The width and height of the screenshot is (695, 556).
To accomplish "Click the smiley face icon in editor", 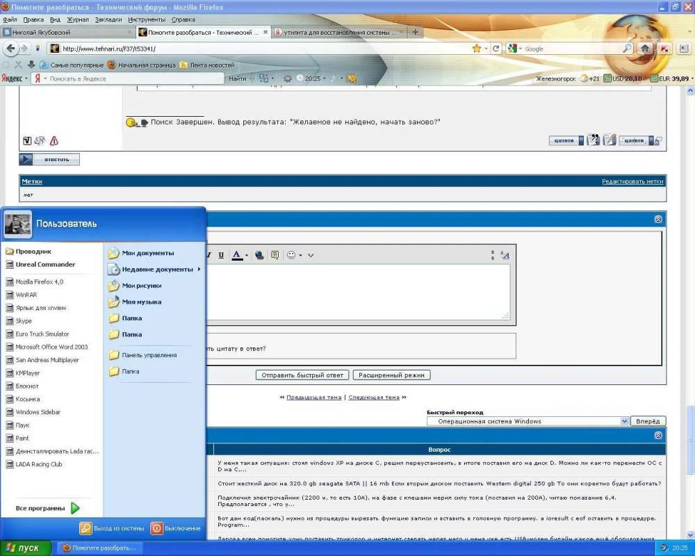I will pyautogui.click(x=291, y=255).
